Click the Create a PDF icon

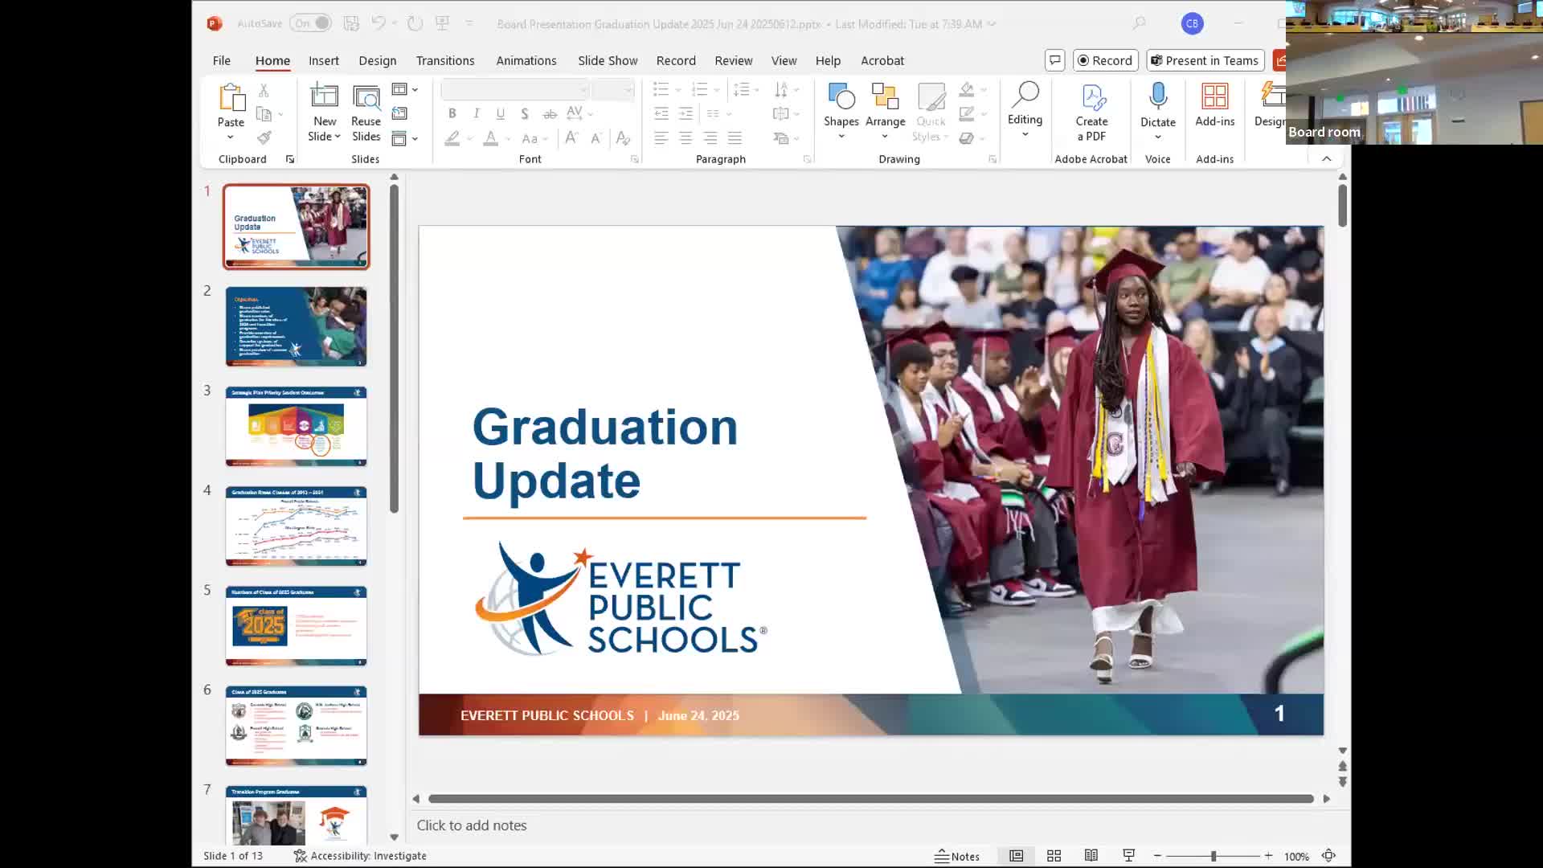(x=1091, y=98)
